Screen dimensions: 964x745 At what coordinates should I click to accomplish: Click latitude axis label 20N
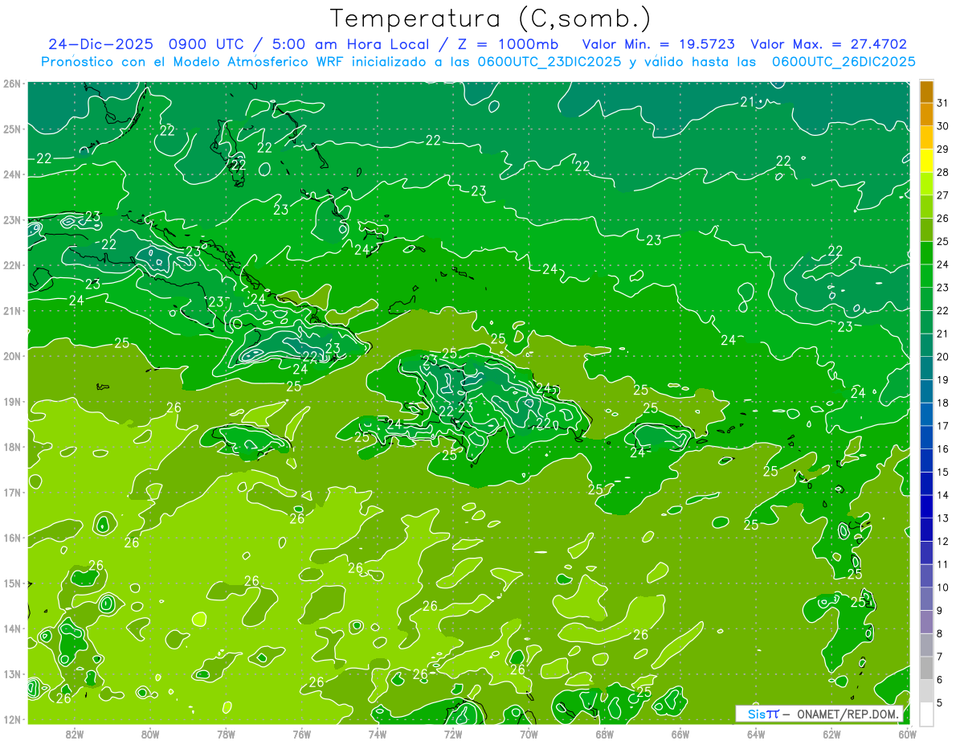[12, 356]
